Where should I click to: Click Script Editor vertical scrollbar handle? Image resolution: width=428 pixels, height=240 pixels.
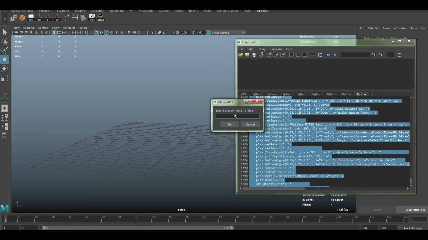pos(411,181)
